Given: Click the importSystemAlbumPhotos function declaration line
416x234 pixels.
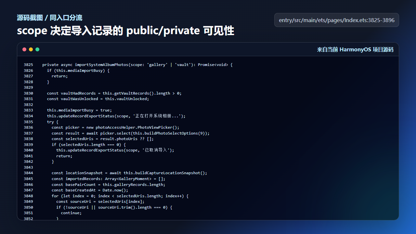Looking at the screenshot, I should [x=137, y=65].
